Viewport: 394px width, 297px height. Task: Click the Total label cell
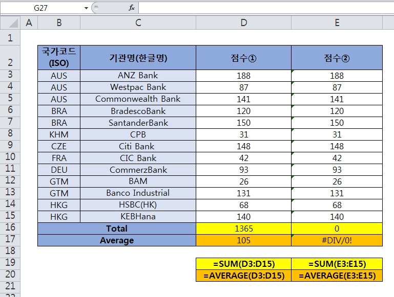[x=117, y=229]
